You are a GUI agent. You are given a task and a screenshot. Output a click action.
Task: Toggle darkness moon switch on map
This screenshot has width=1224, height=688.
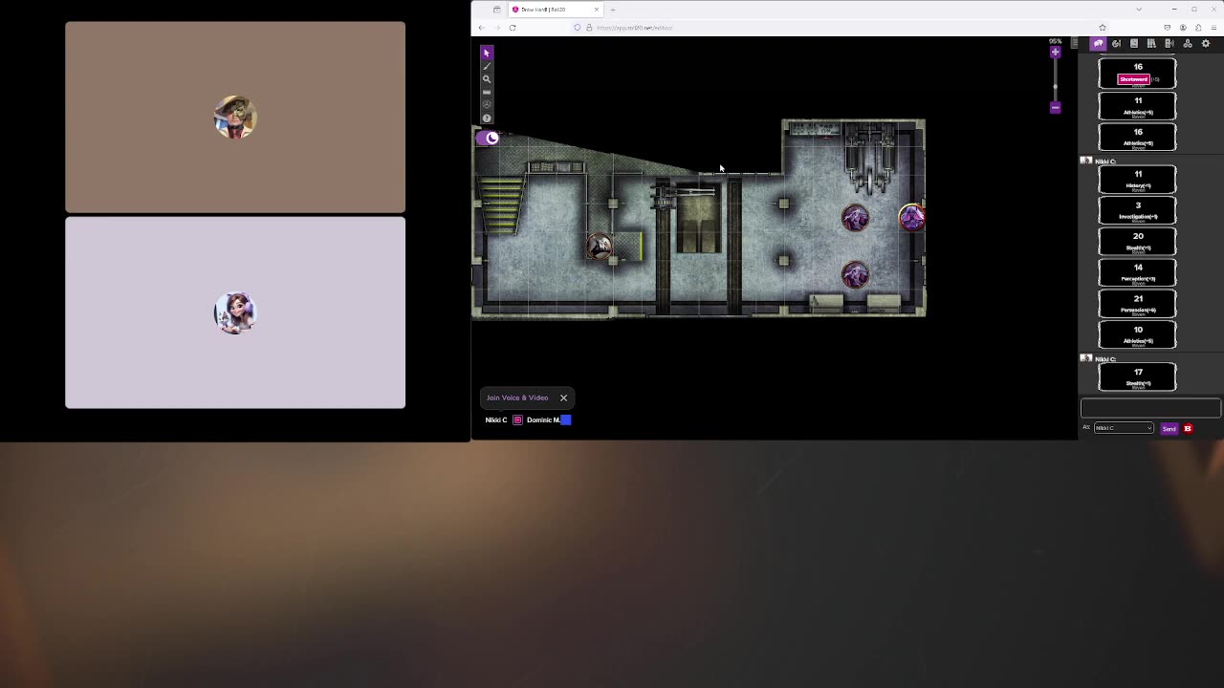pos(489,139)
